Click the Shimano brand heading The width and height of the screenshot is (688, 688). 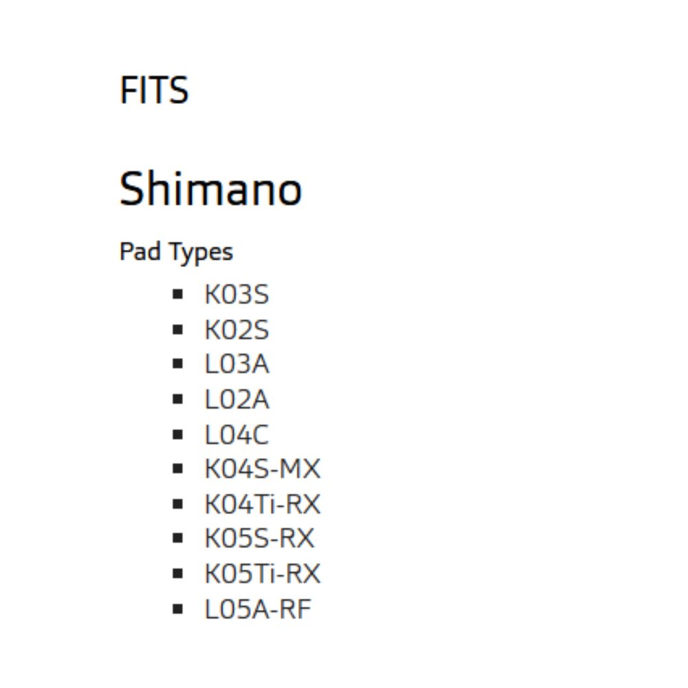[211, 189]
